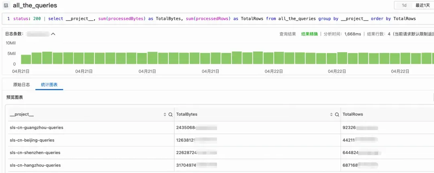Click into the query statement editor

pos(218,19)
